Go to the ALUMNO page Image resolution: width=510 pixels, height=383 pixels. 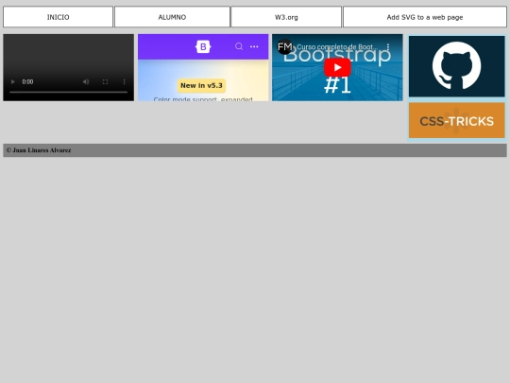pos(172,17)
